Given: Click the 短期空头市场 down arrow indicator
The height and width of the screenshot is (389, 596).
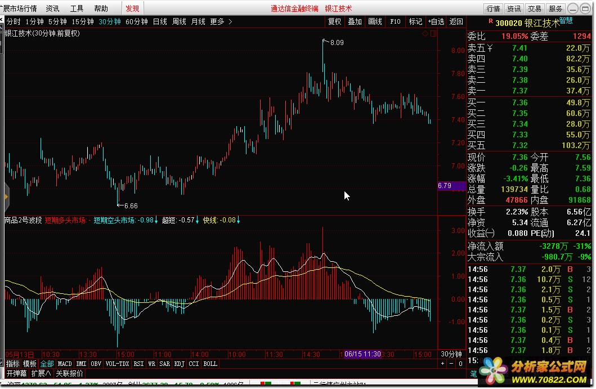Looking at the screenshot, I should tap(156, 221).
